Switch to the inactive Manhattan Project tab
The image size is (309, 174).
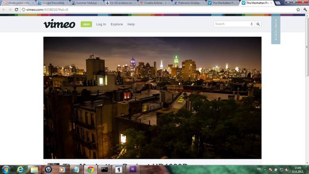(223, 3)
